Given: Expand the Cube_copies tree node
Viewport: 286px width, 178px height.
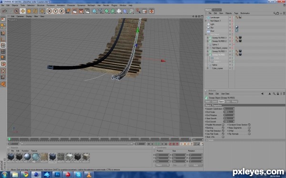Looking at the screenshot, I should [x=207, y=68].
